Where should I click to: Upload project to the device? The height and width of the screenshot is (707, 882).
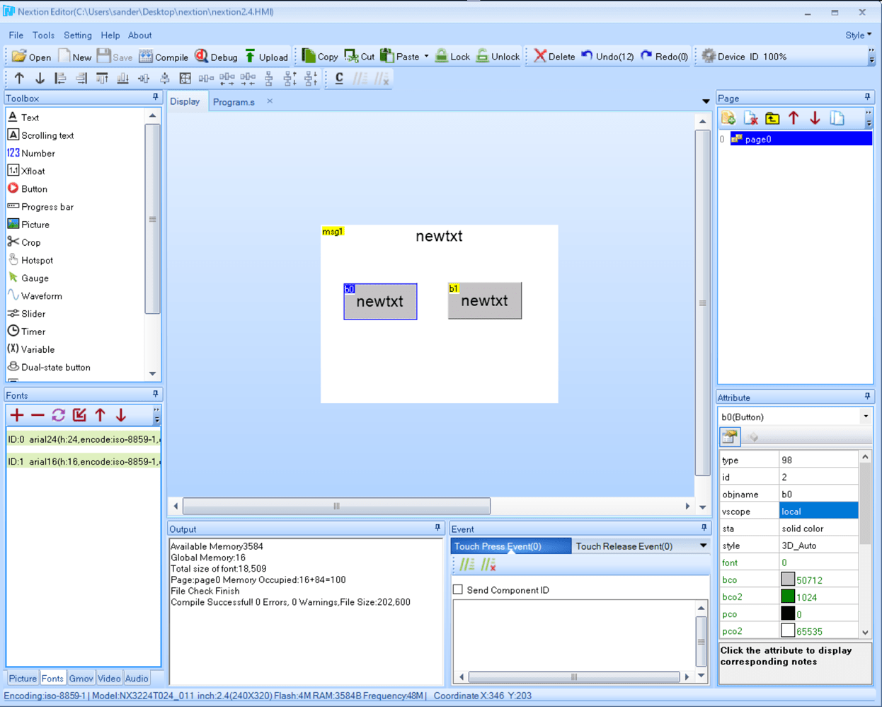click(x=266, y=57)
